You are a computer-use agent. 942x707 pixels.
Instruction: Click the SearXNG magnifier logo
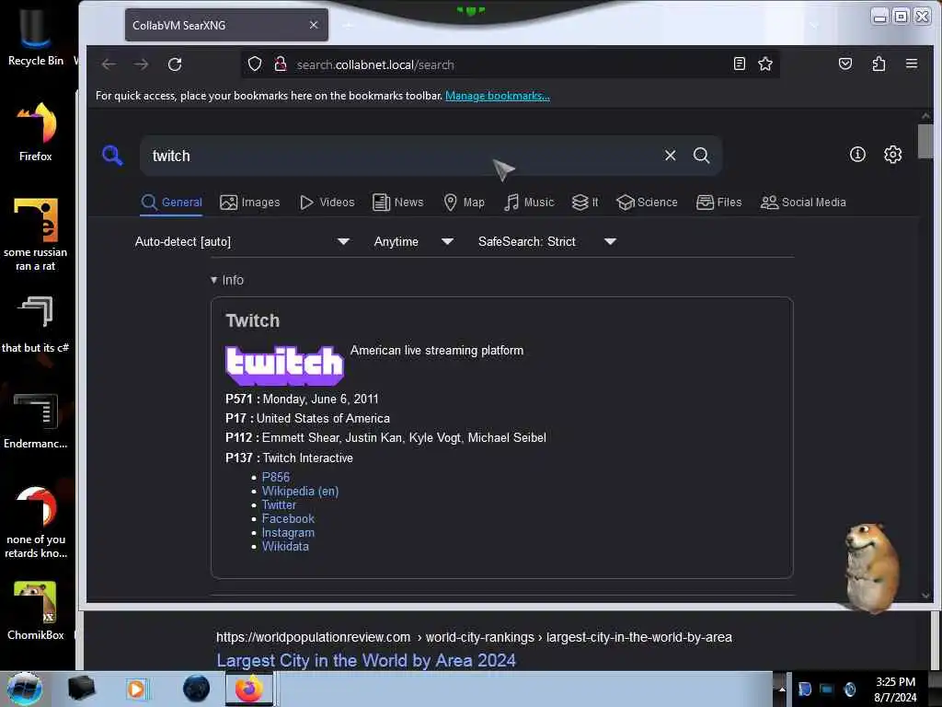(112, 156)
